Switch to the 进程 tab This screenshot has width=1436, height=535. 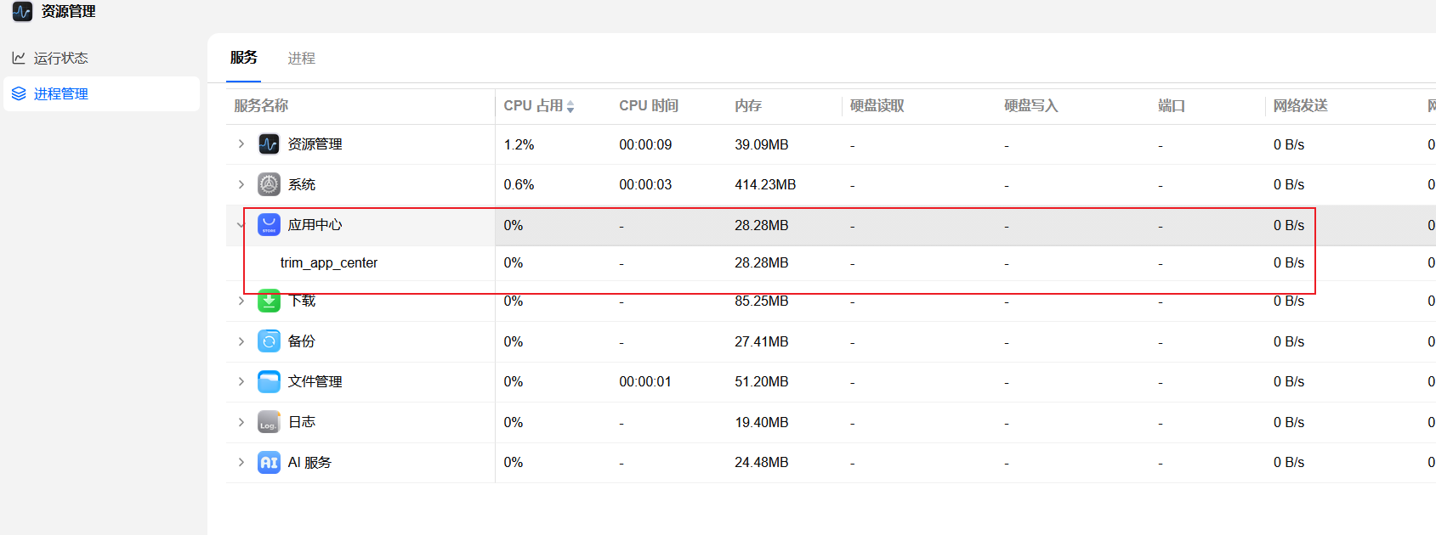pyautogui.click(x=301, y=58)
